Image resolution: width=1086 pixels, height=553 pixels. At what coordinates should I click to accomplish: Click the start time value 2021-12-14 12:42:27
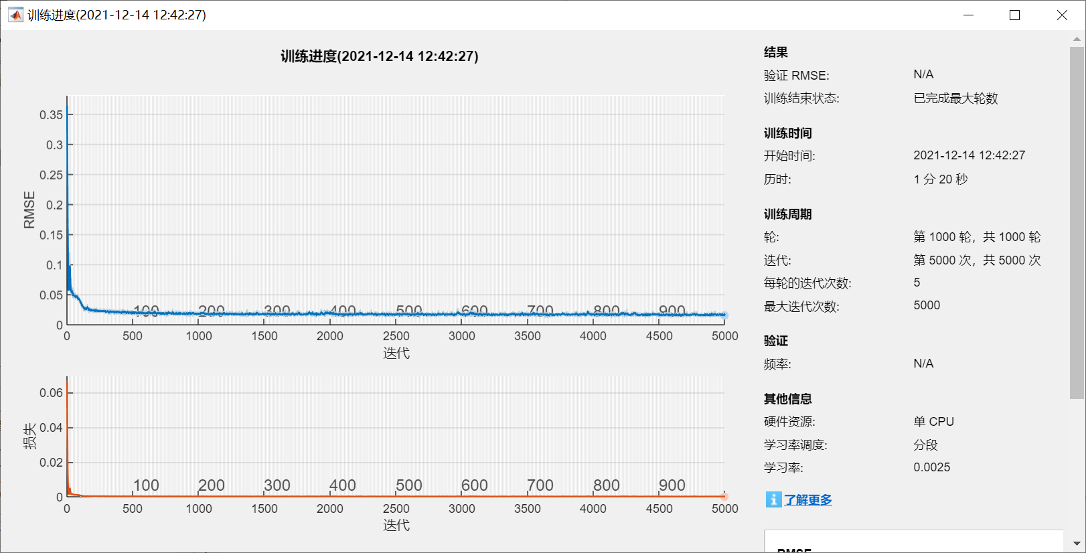pyautogui.click(x=969, y=155)
